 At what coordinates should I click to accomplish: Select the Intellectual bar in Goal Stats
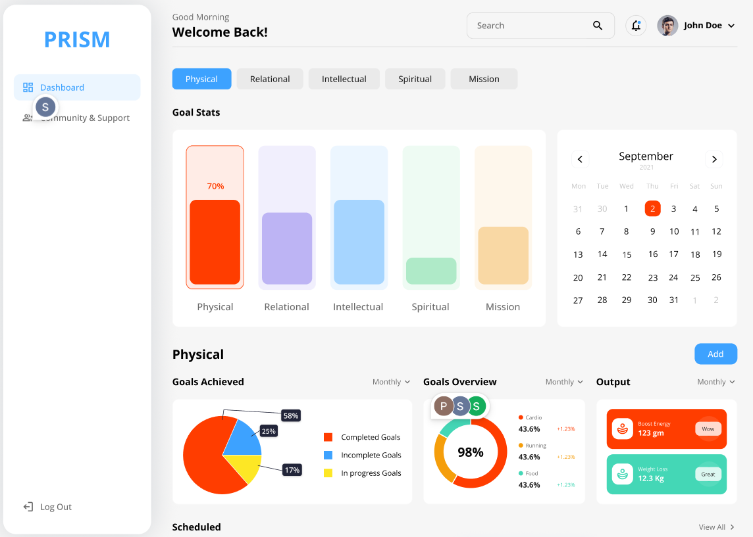coord(359,241)
